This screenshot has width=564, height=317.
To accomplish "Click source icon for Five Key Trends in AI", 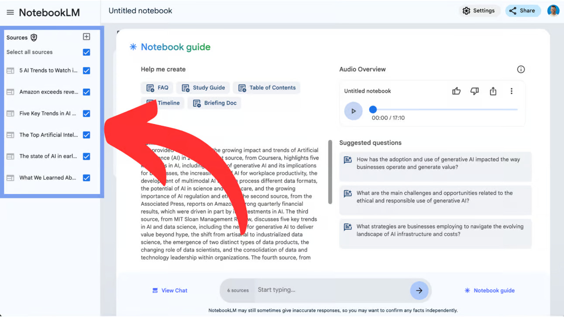I will point(10,113).
